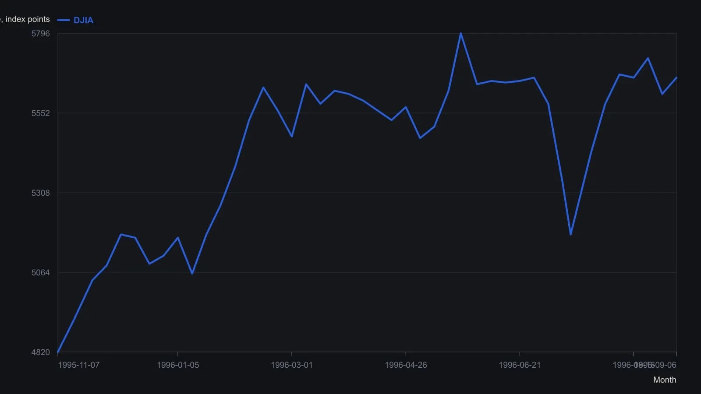
Task: Click the deepest July dip on DJIA line
Action: pyautogui.click(x=570, y=234)
